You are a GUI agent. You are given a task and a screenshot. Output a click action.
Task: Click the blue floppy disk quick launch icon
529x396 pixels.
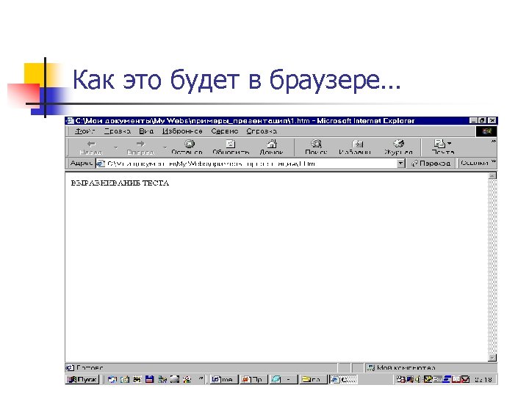[149, 380]
